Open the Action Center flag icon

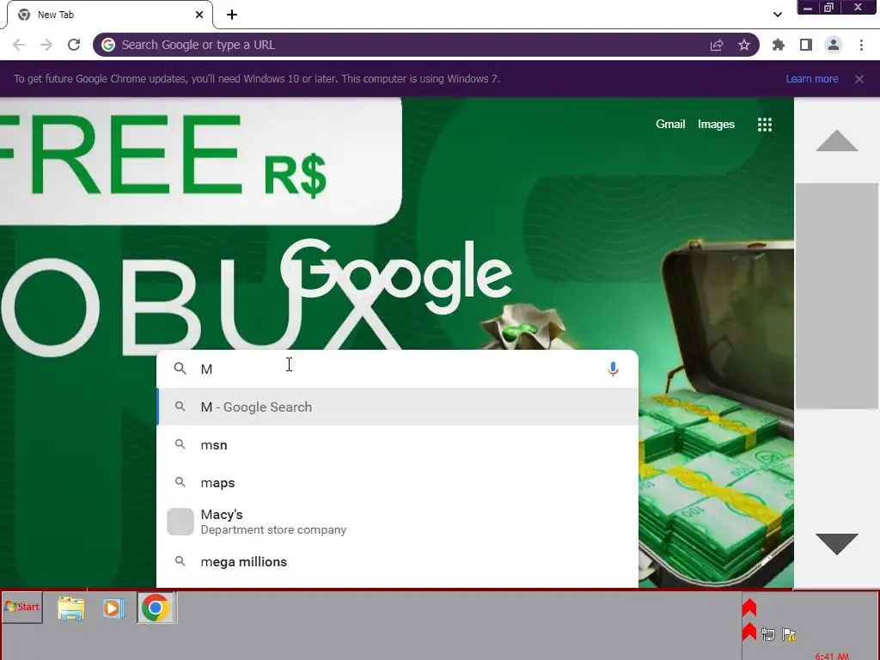point(789,634)
